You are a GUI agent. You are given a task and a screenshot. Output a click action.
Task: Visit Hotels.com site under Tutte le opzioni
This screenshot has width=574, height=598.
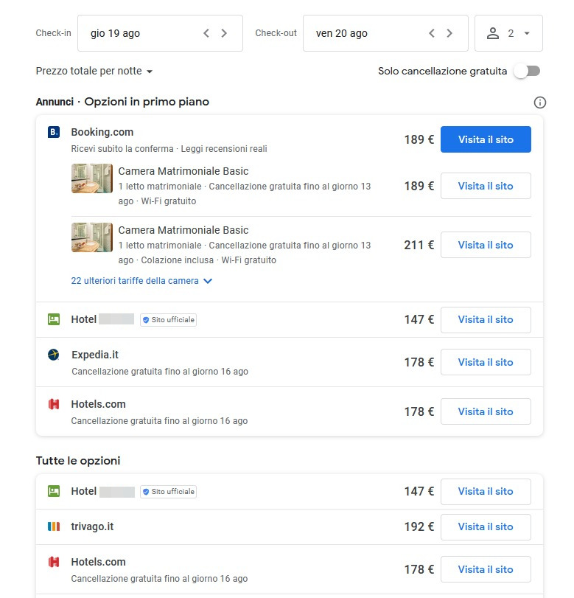click(x=486, y=569)
